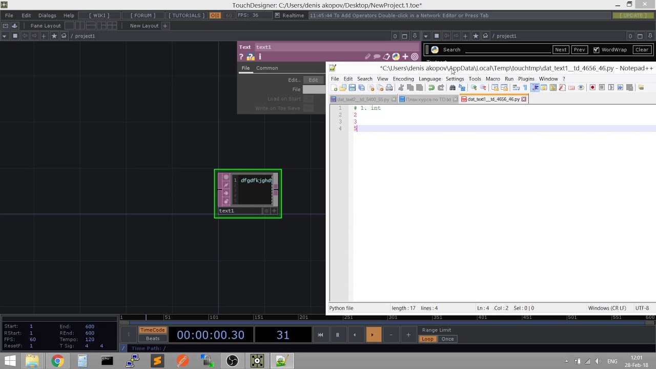656x369 pixels.
Task: Click Start Recording macro red dot icon
Action: (592, 88)
